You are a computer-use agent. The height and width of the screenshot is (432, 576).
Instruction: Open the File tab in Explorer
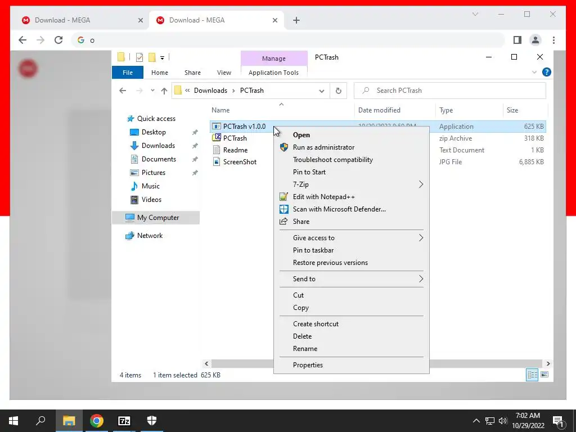point(128,73)
